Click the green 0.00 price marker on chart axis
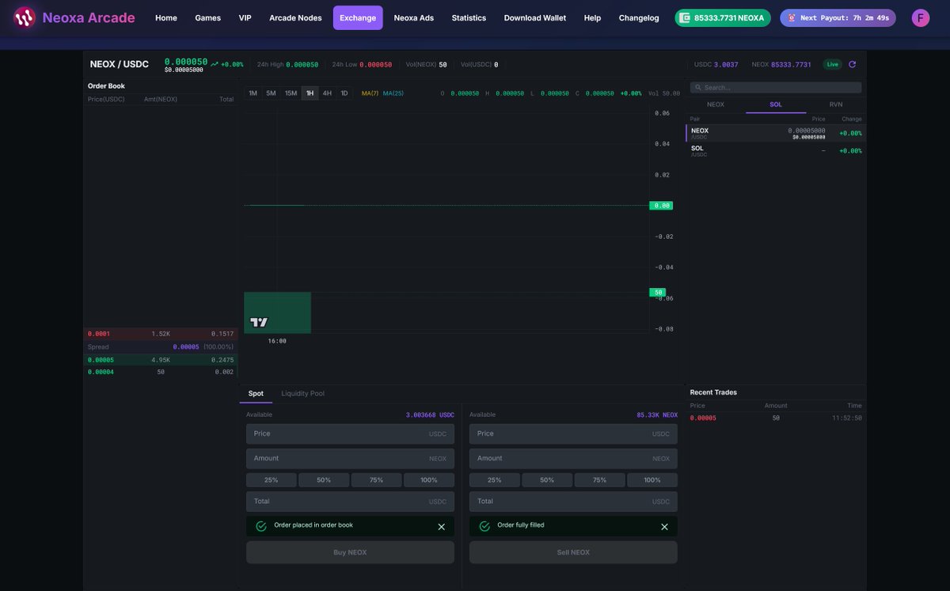This screenshot has height=591, width=950. (x=661, y=206)
